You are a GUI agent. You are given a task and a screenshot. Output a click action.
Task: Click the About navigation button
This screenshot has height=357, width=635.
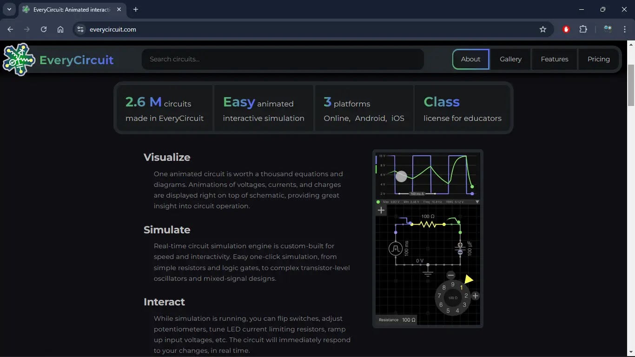click(x=470, y=59)
